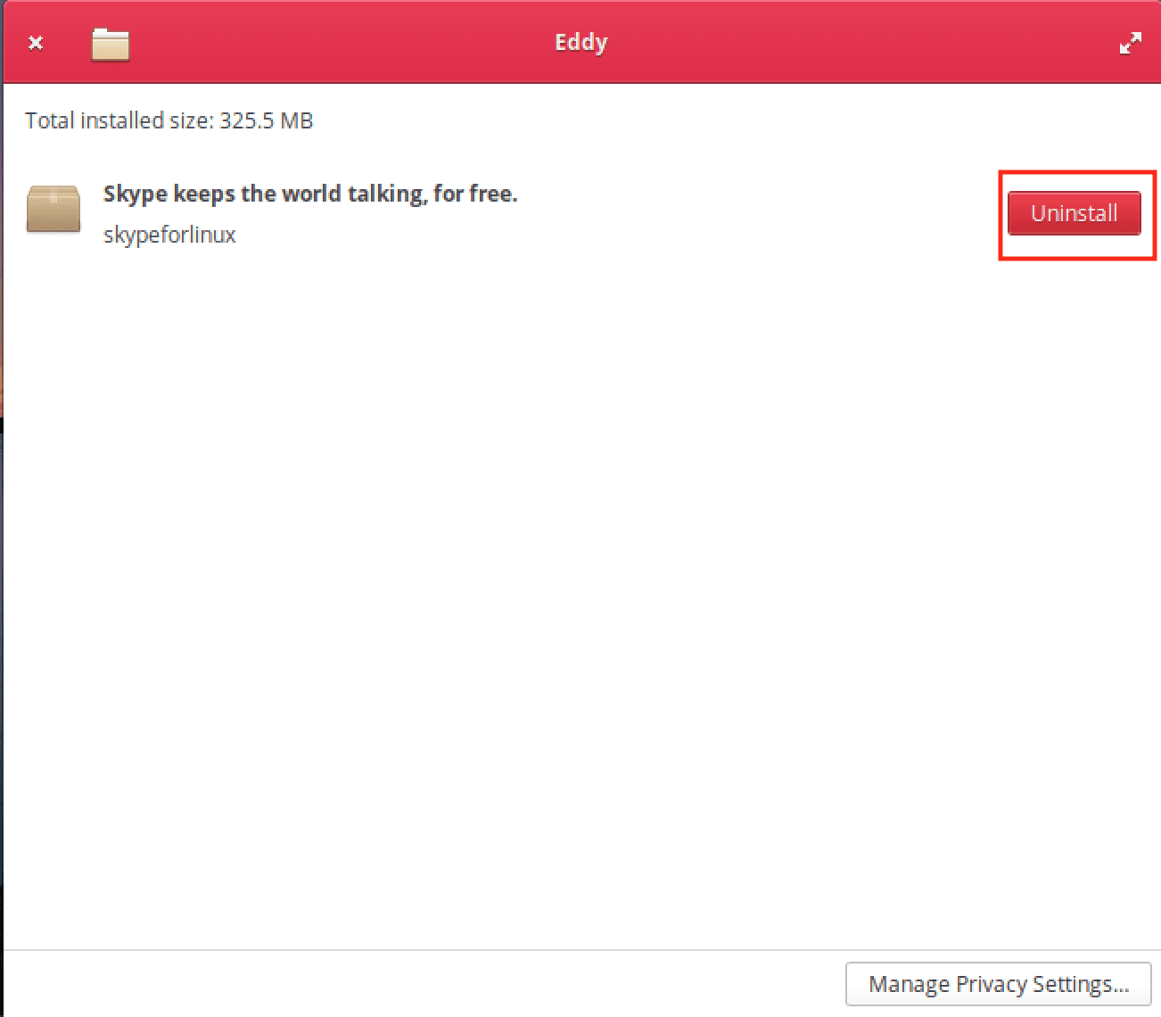Select the Skype keeps the world talking entry
This screenshot has height=1017, width=1161.
coord(309,193)
